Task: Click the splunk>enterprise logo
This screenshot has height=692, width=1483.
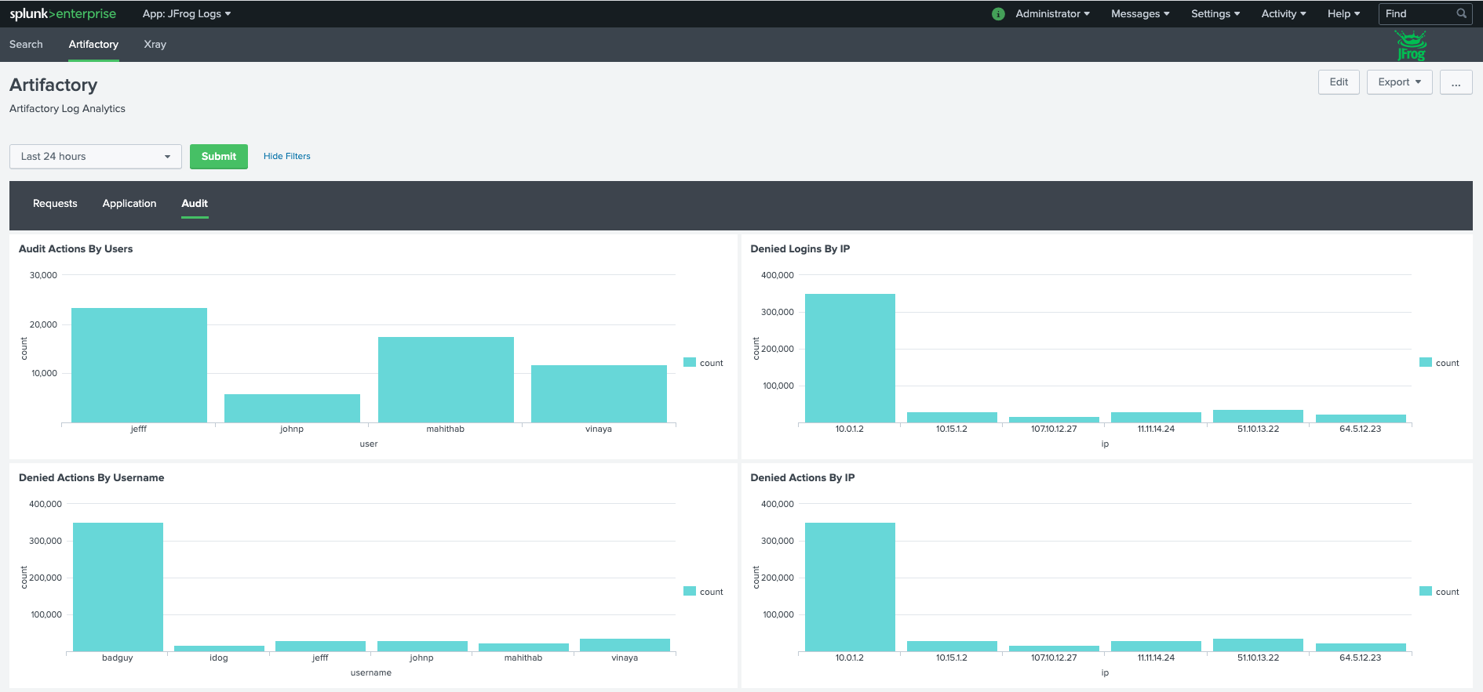Action: pyautogui.click(x=63, y=13)
